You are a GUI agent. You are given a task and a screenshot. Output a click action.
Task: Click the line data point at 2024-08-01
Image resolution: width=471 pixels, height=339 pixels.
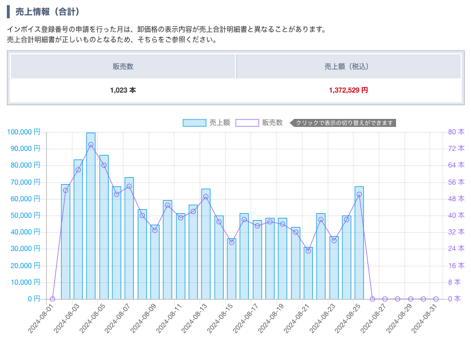coord(53,299)
